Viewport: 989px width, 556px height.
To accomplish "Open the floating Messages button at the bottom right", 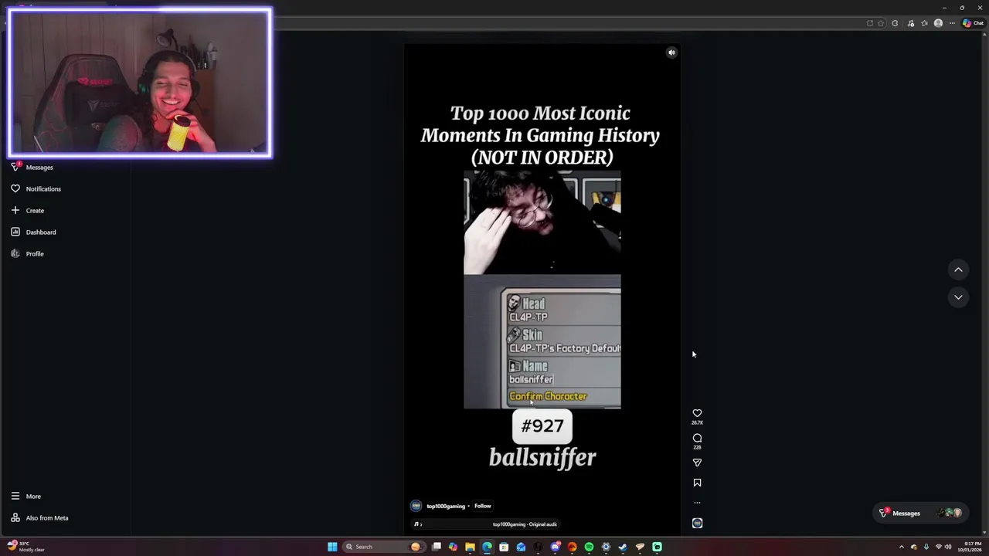I will coord(919,513).
